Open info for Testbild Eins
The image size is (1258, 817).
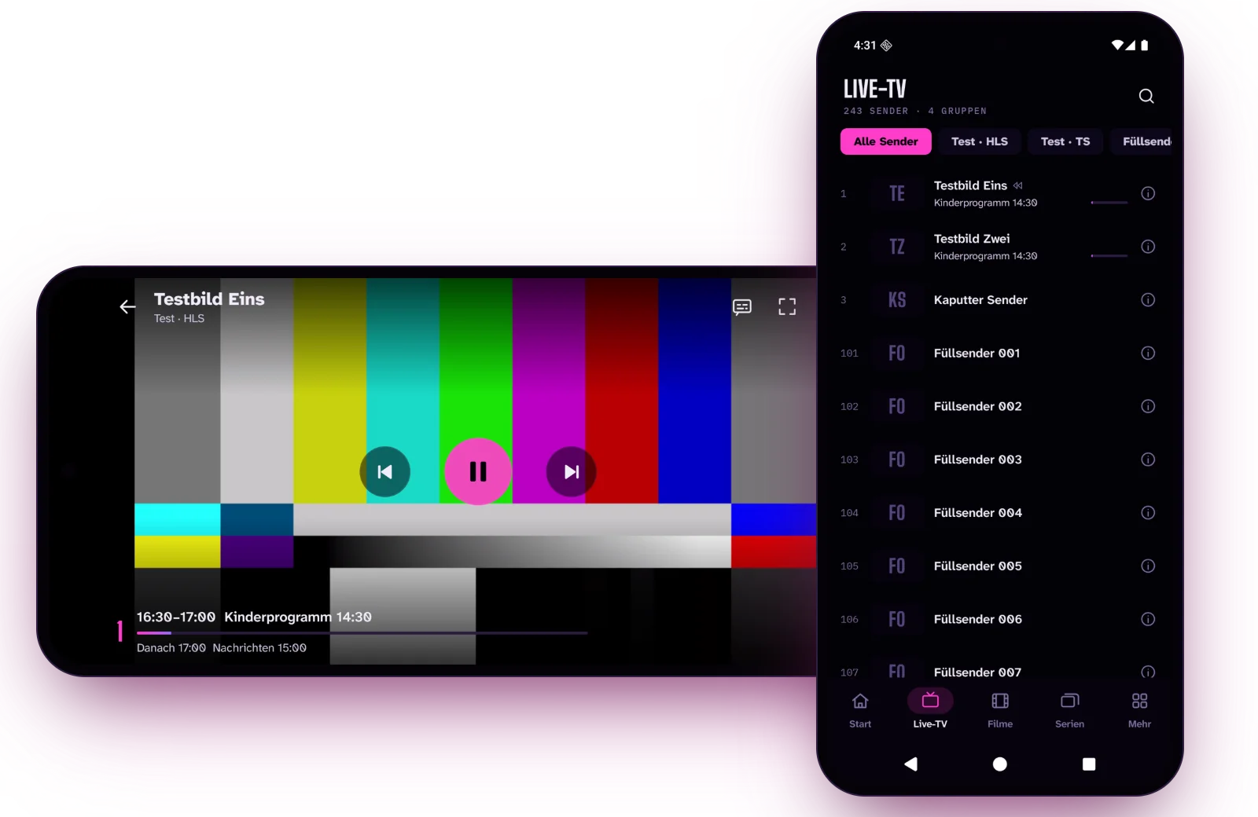[x=1148, y=194]
